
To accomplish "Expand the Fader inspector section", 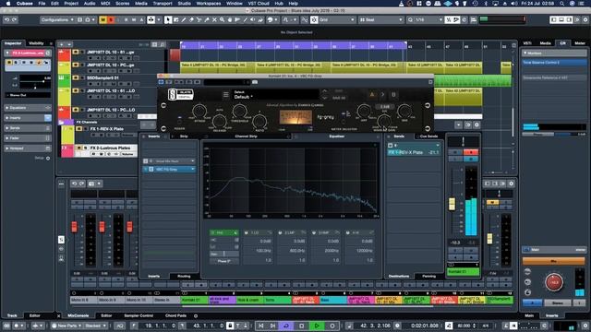I will coord(27,138).
